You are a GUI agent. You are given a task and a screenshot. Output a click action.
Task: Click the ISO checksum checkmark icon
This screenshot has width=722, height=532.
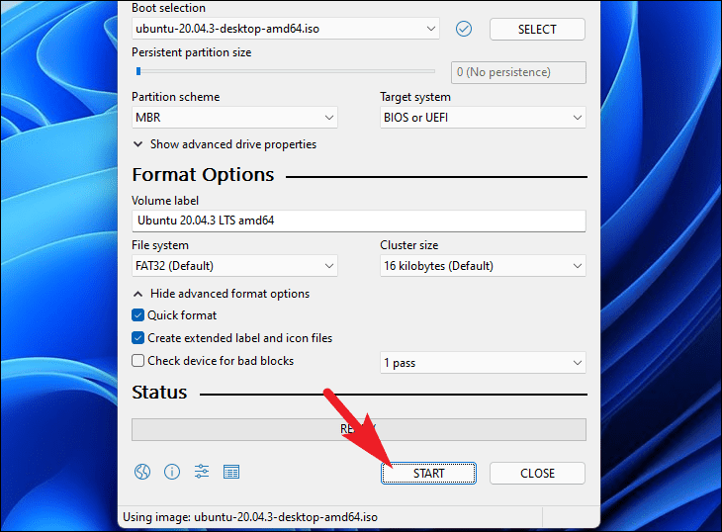click(464, 29)
